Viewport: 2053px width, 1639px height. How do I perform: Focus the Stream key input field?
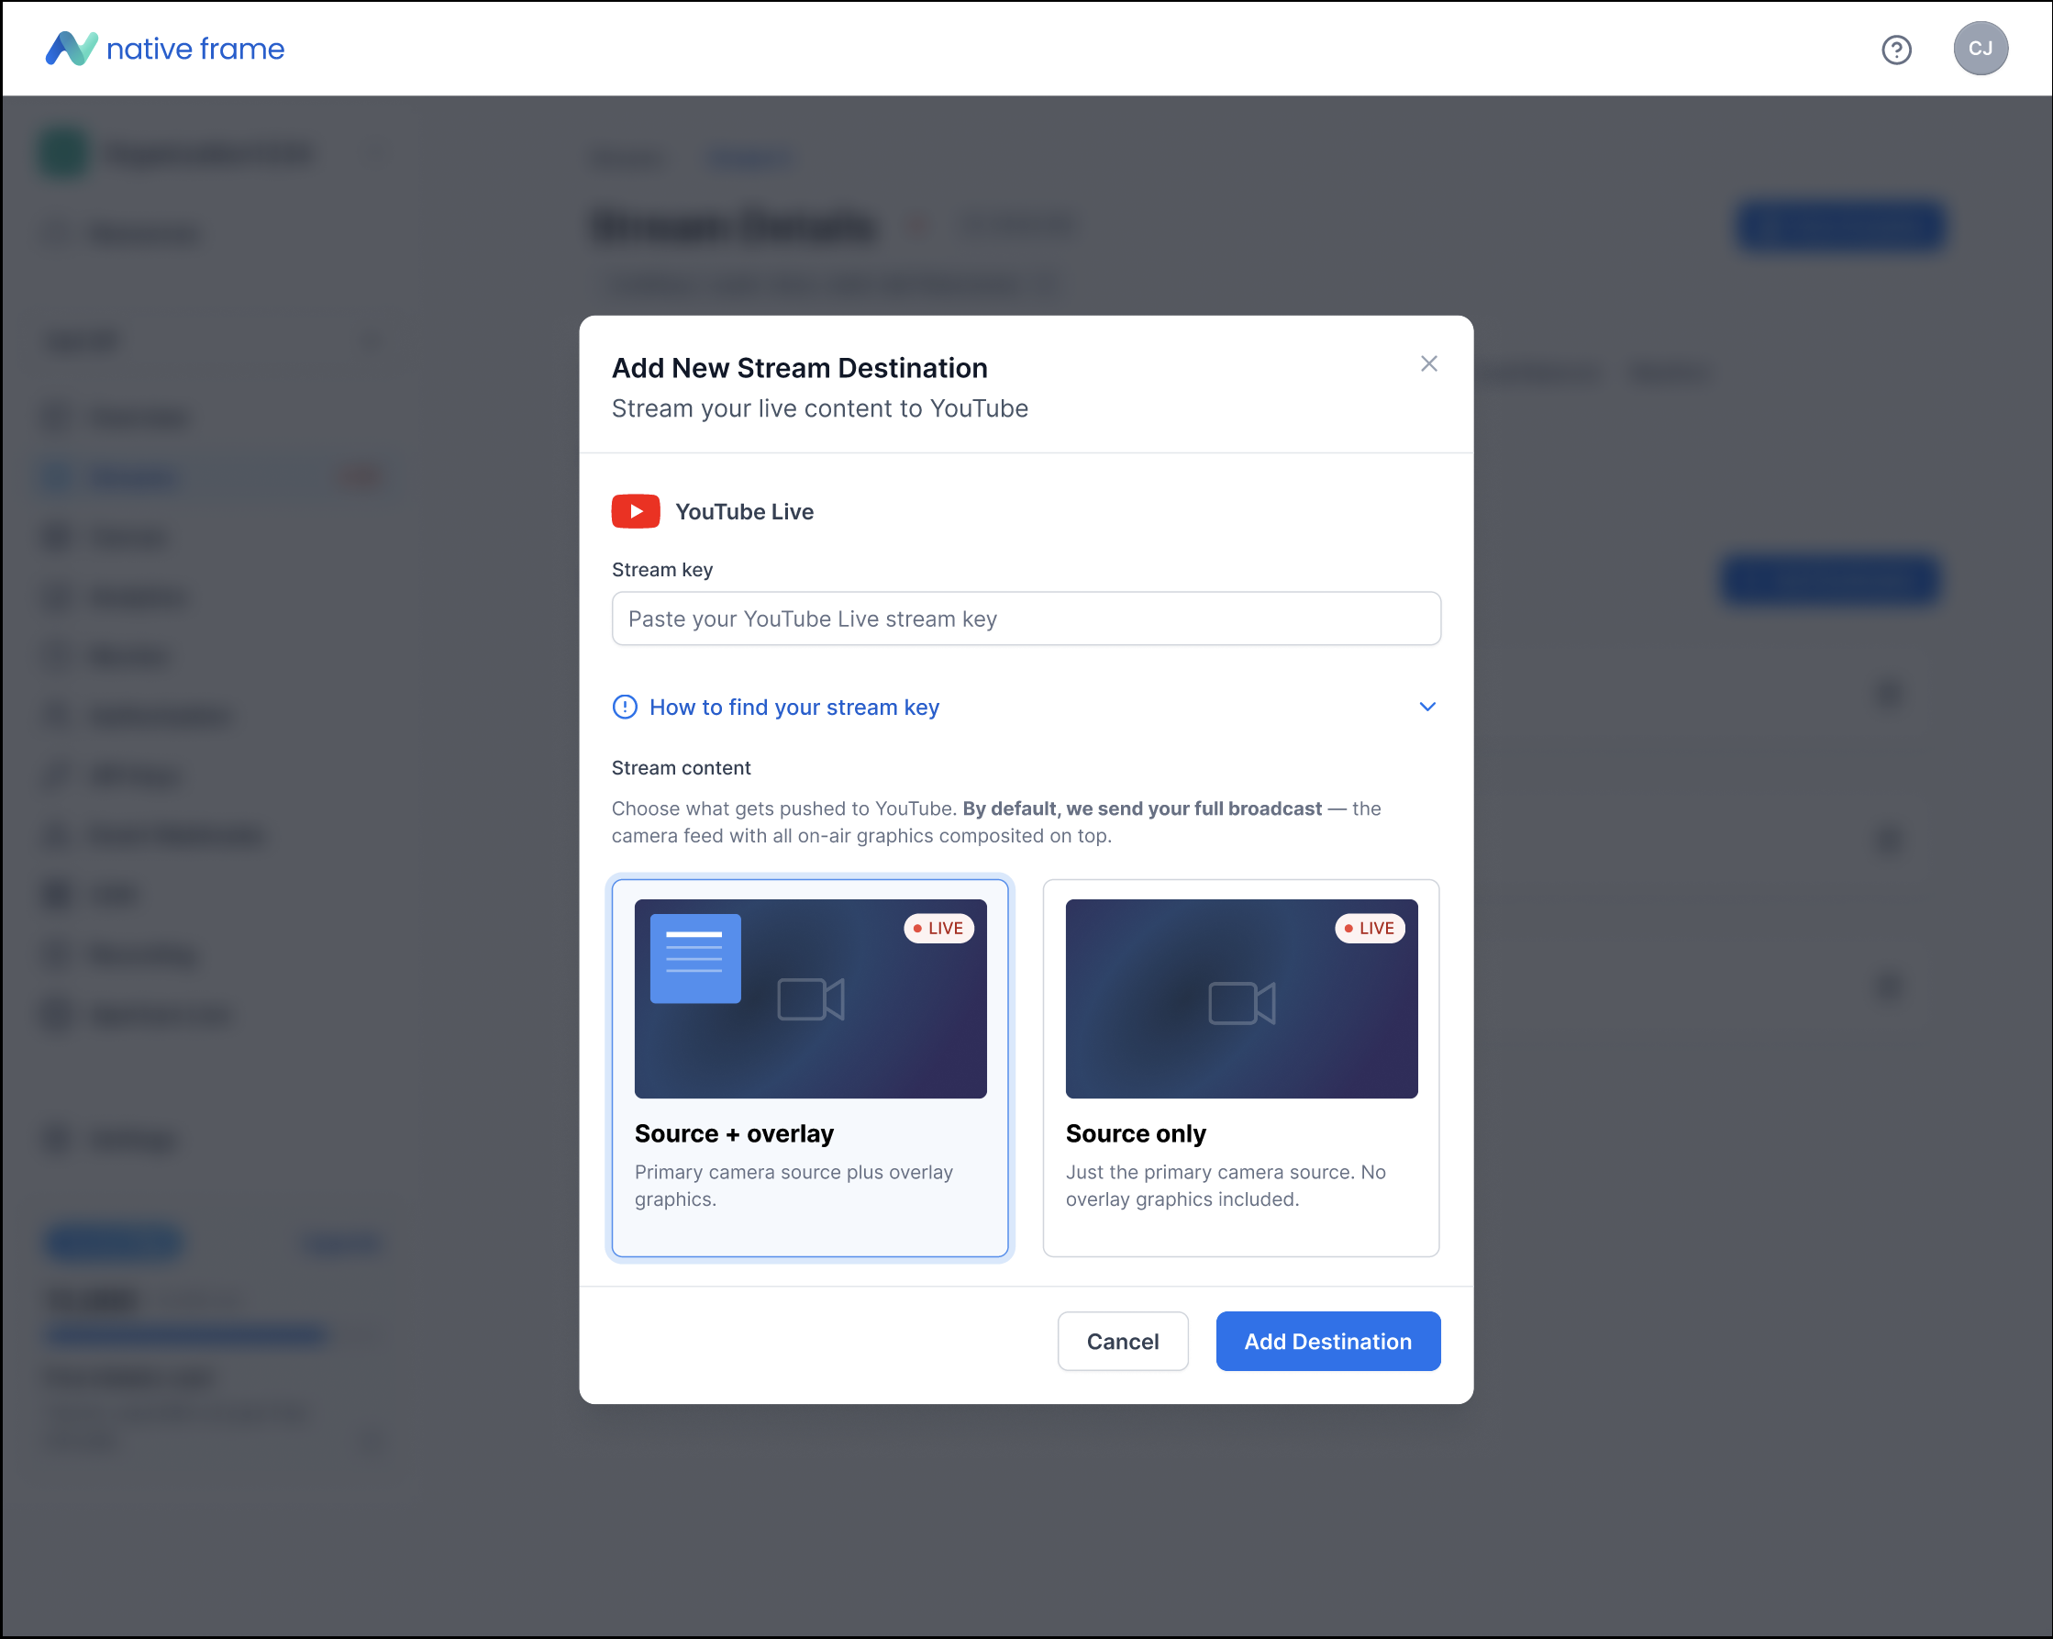(1026, 619)
